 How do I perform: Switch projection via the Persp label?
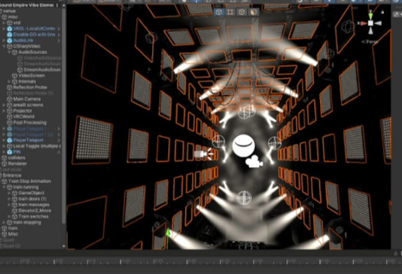(x=370, y=42)
